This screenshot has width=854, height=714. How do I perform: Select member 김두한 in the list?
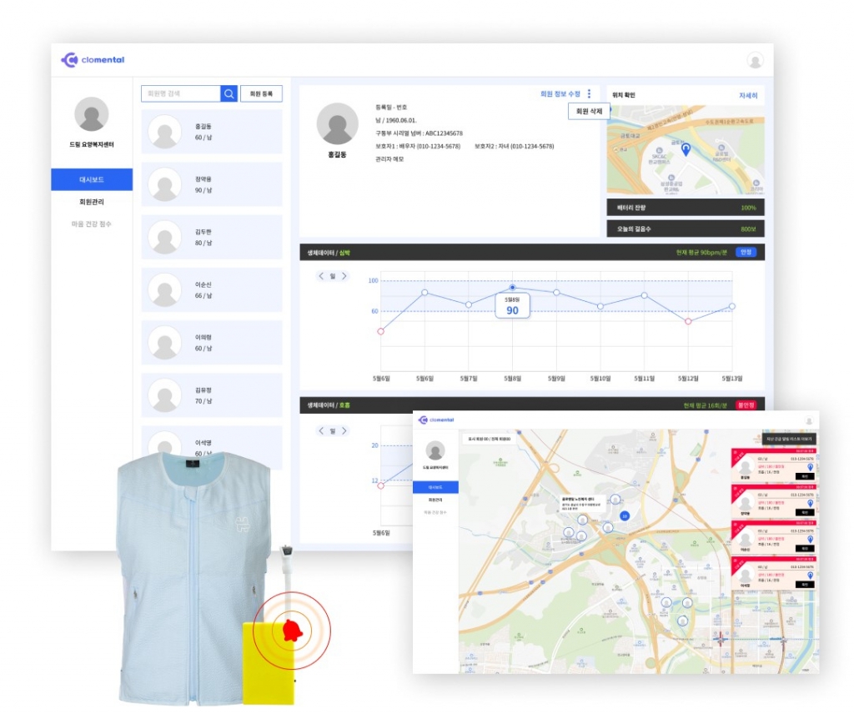[x=212, y=238]
